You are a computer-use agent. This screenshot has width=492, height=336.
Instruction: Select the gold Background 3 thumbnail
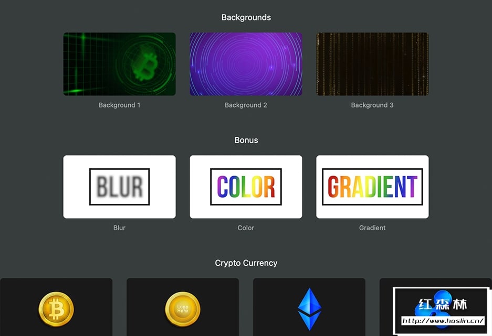(372, 64)
